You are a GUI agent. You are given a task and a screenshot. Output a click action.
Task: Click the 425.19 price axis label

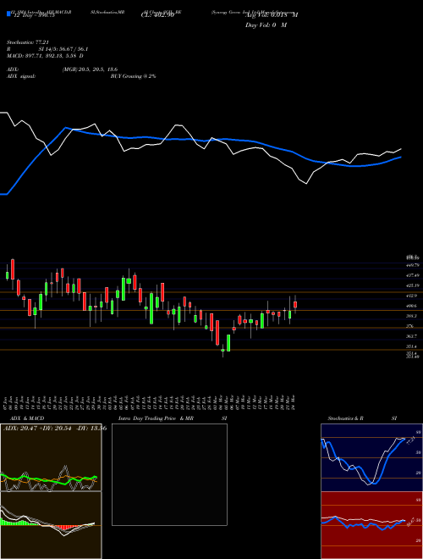tap(414, 285)
